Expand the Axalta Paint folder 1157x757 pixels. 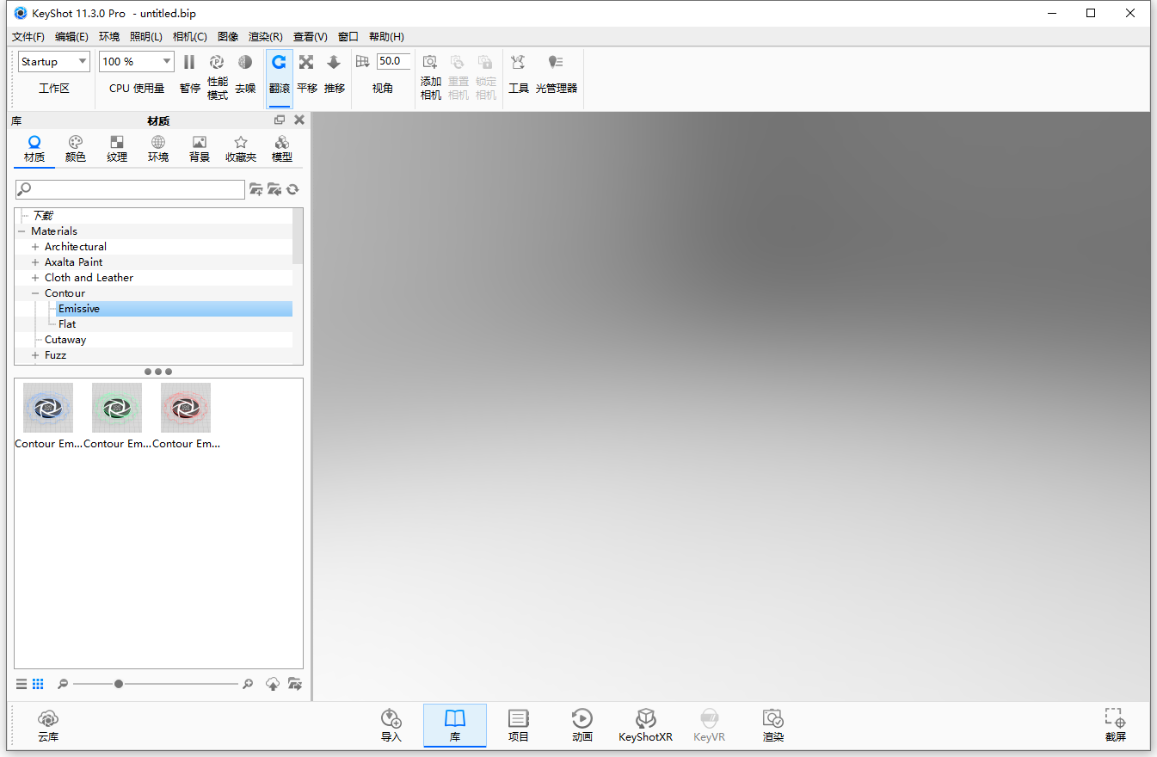(35, 262)
